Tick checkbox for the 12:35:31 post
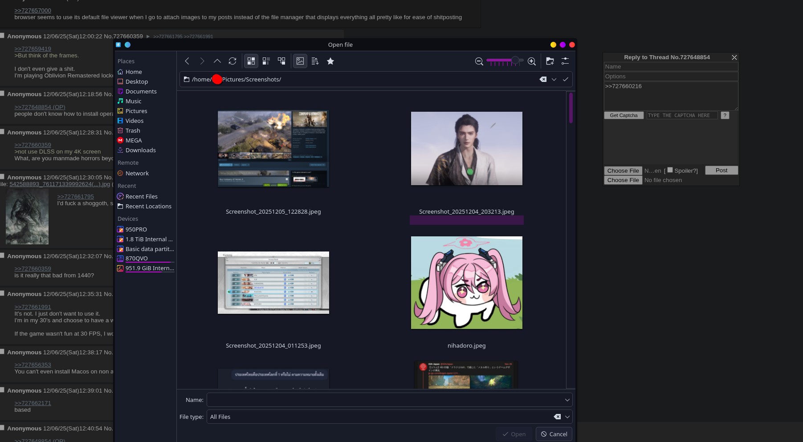The width and height of the screenshot is (803, 442). pos(3,293)
